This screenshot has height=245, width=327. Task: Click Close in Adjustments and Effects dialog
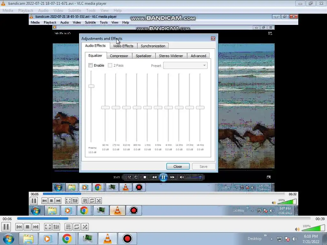(178, 167)
